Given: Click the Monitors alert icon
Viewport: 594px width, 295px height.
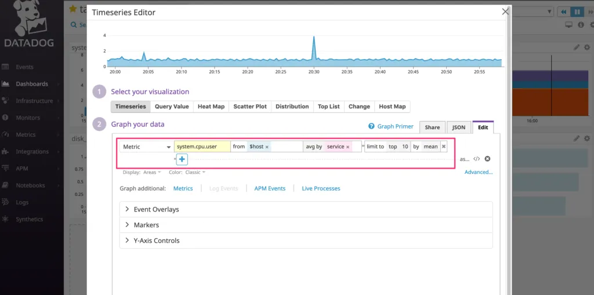Looking at the screenshot, I should click(5, 118).
